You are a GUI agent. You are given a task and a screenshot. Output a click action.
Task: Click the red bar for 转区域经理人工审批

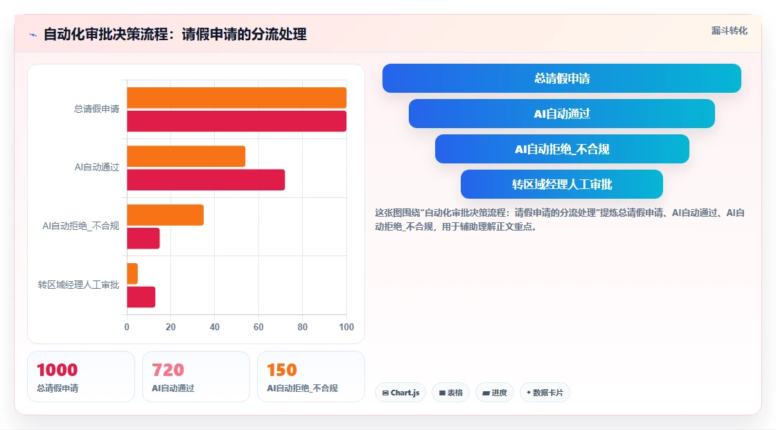141,297
